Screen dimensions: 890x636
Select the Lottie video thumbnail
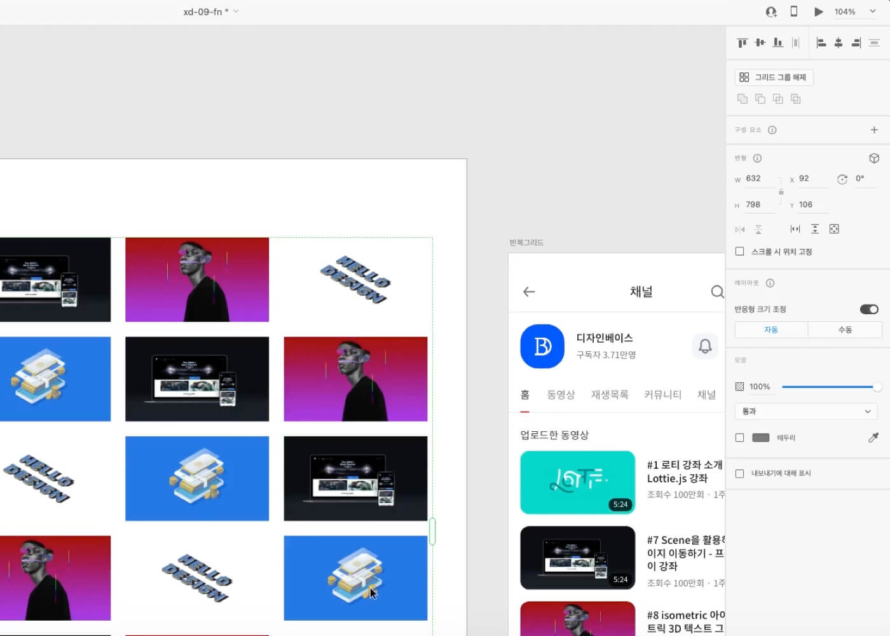point(578,483)
